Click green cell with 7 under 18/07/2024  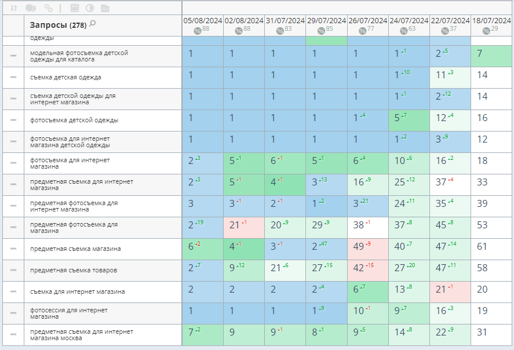click(491, 56)
